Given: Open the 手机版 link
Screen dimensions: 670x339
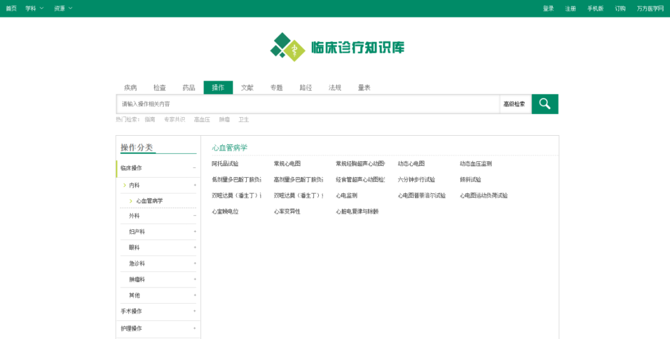Looking at the screenshot, I should click(x=595, y=8).
